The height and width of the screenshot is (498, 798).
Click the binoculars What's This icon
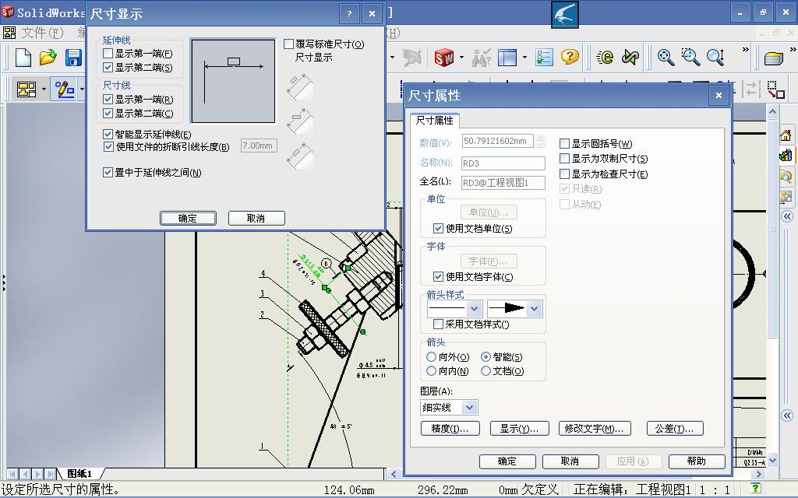pos(481,58)
